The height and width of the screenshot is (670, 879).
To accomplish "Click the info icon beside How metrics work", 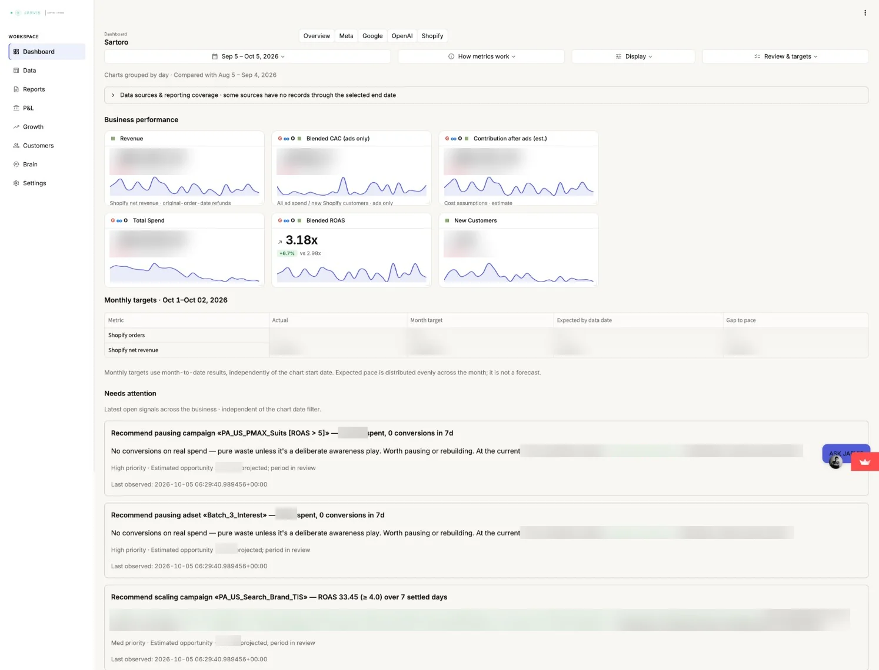I will point(451,56).
